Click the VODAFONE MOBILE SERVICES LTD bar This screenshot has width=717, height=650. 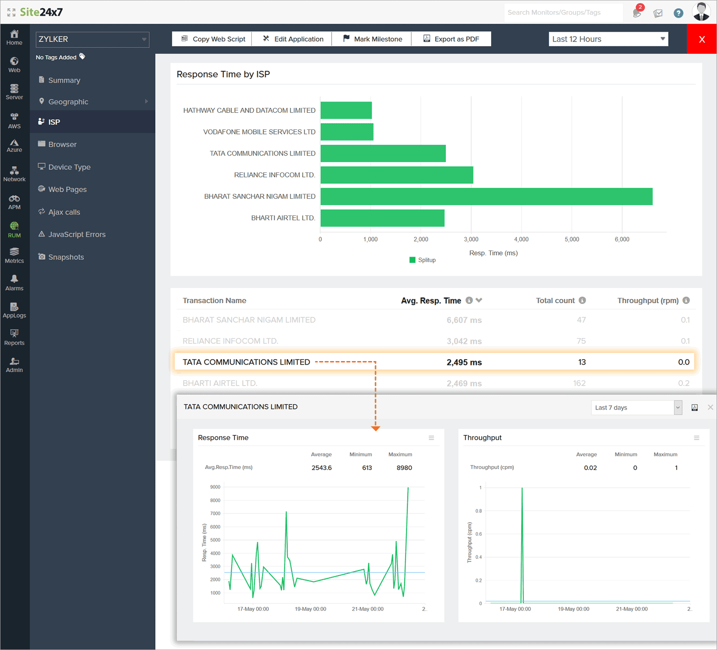coord(347,132)
